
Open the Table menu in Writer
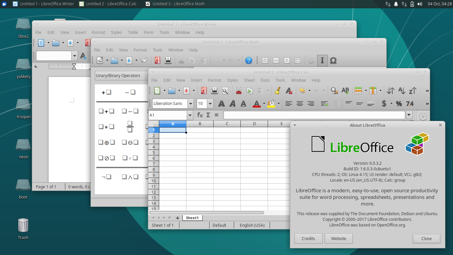click(x=133, y=32)
